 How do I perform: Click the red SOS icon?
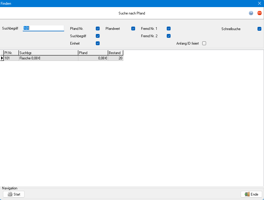point(259,13)
